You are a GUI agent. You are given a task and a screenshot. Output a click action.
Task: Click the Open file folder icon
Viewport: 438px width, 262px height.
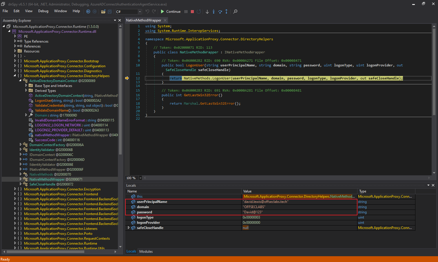(x=103, y=12)
